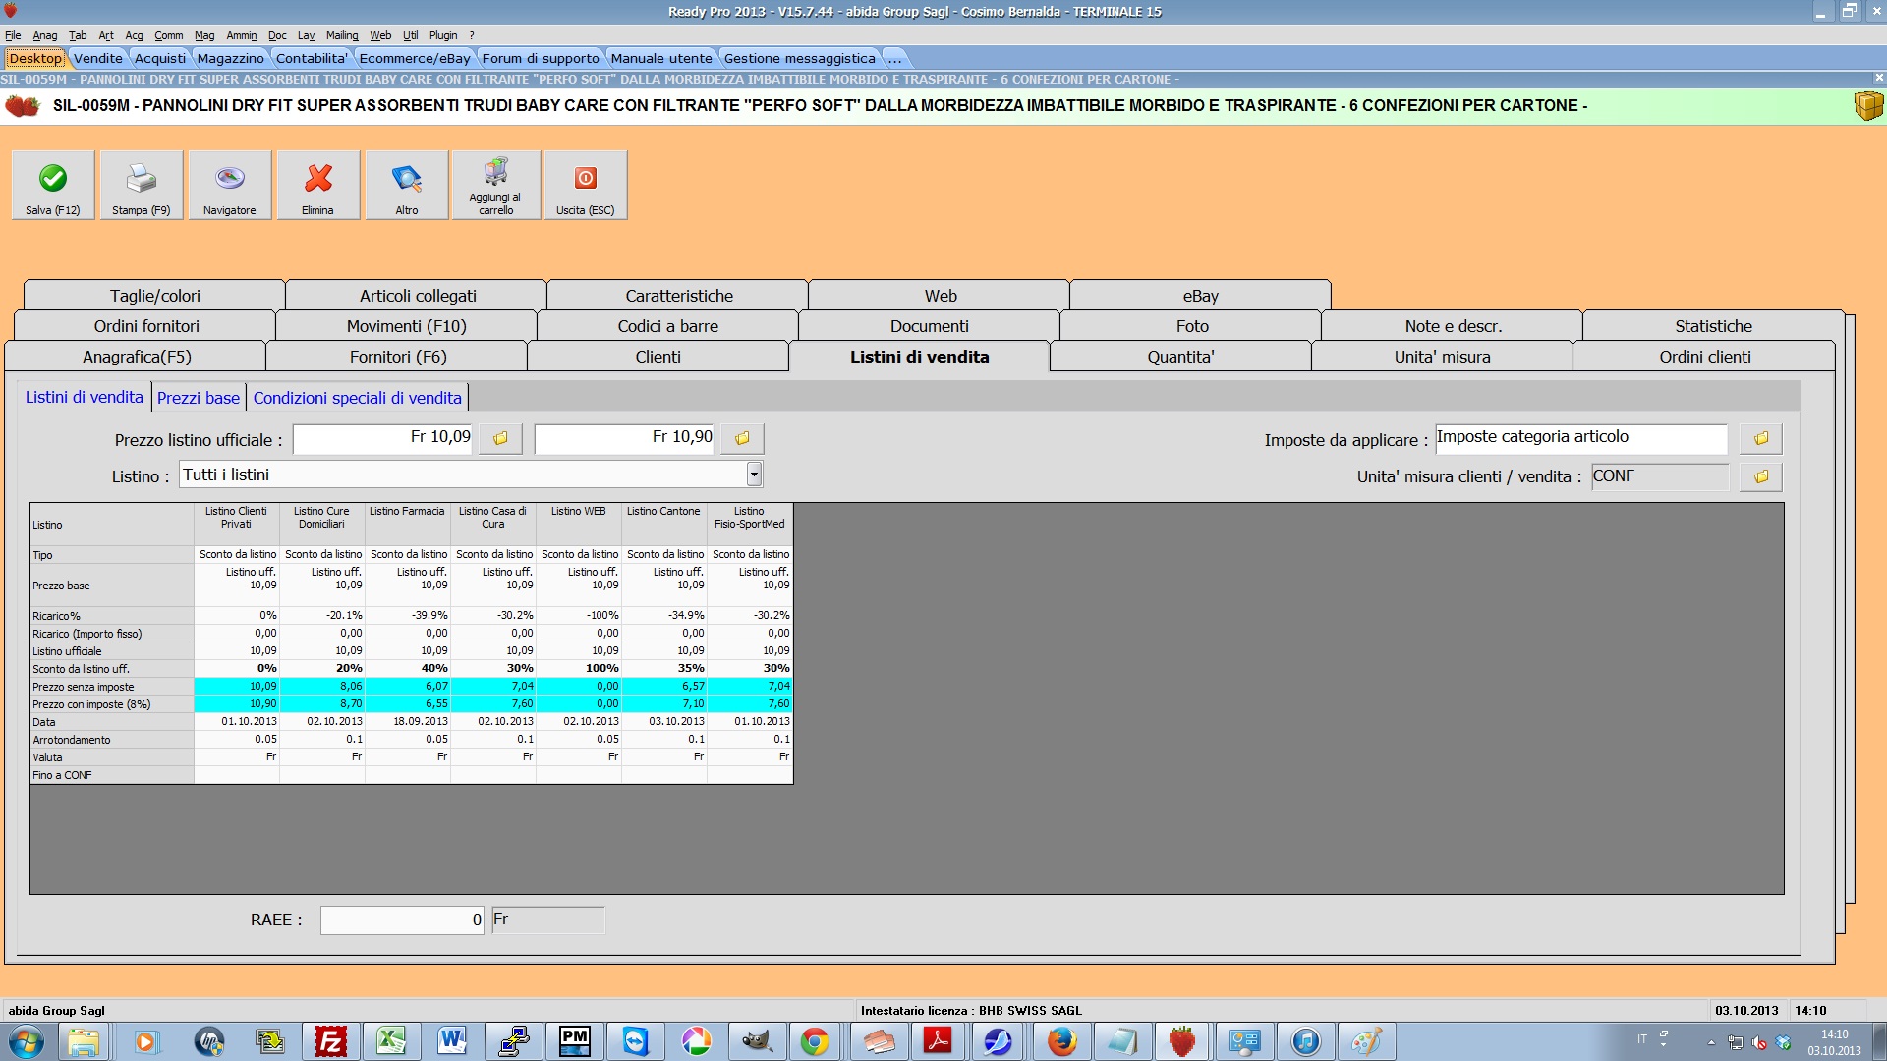Click the 18.09.2013 date cell
This screenshot has height=1061, width=1887.
[x=408, y=721]
